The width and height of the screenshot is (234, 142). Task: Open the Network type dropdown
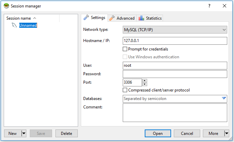coord(175,30)
